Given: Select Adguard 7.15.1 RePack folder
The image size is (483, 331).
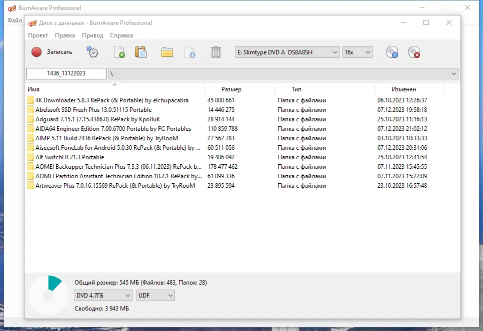Looking at the screenshot, I should [x=97, y=119].
